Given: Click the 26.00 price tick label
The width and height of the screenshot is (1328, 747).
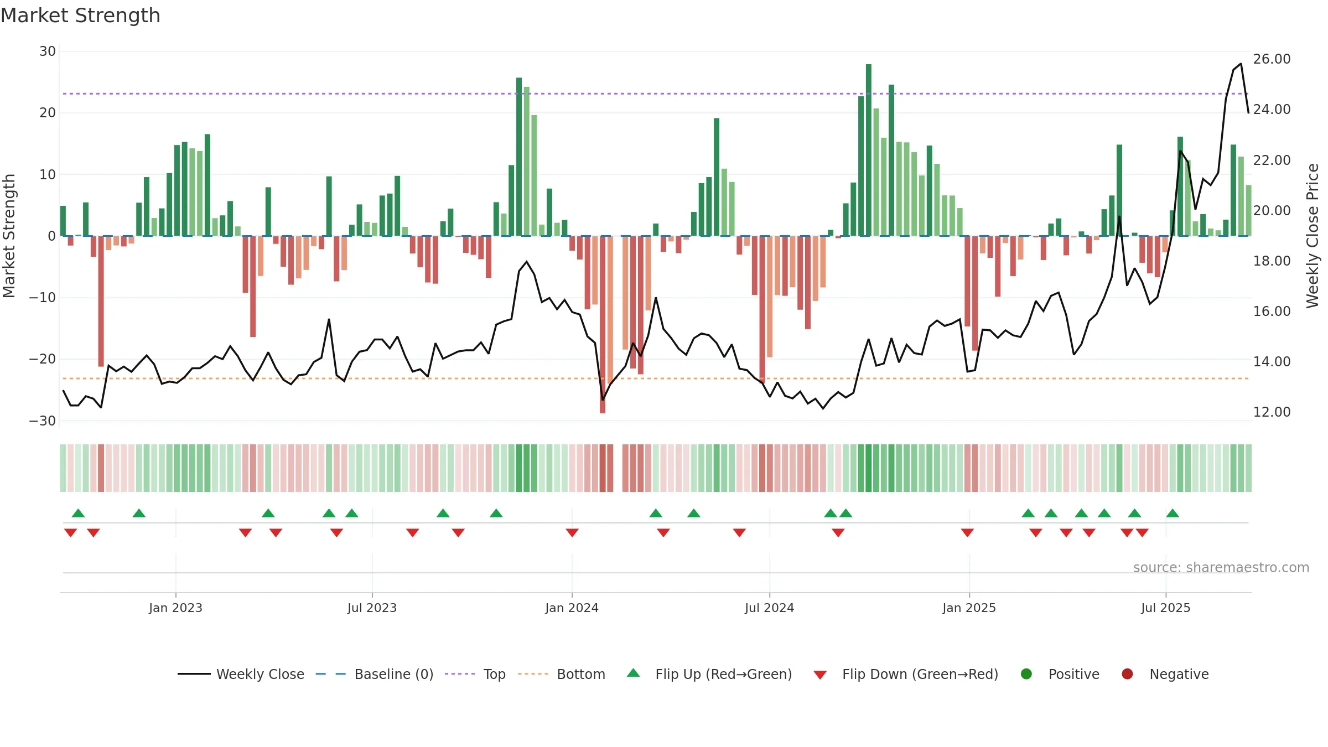Looking at the screenshot, I should pos(1272,59).
